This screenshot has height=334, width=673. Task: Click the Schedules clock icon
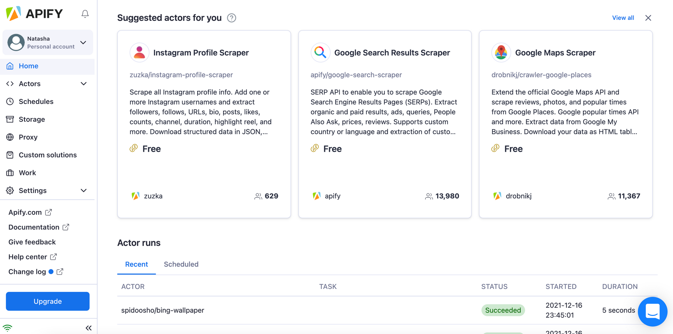pos(10,102)
